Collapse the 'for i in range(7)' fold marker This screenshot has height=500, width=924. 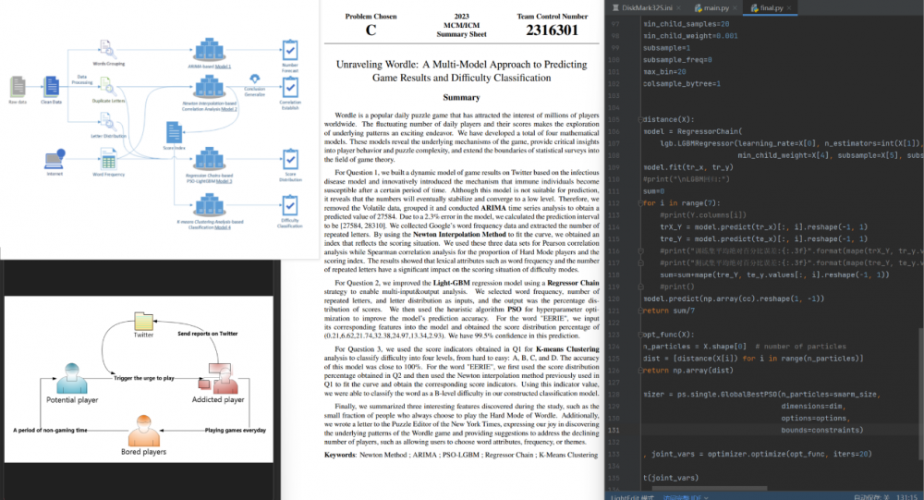pos(640,202)
